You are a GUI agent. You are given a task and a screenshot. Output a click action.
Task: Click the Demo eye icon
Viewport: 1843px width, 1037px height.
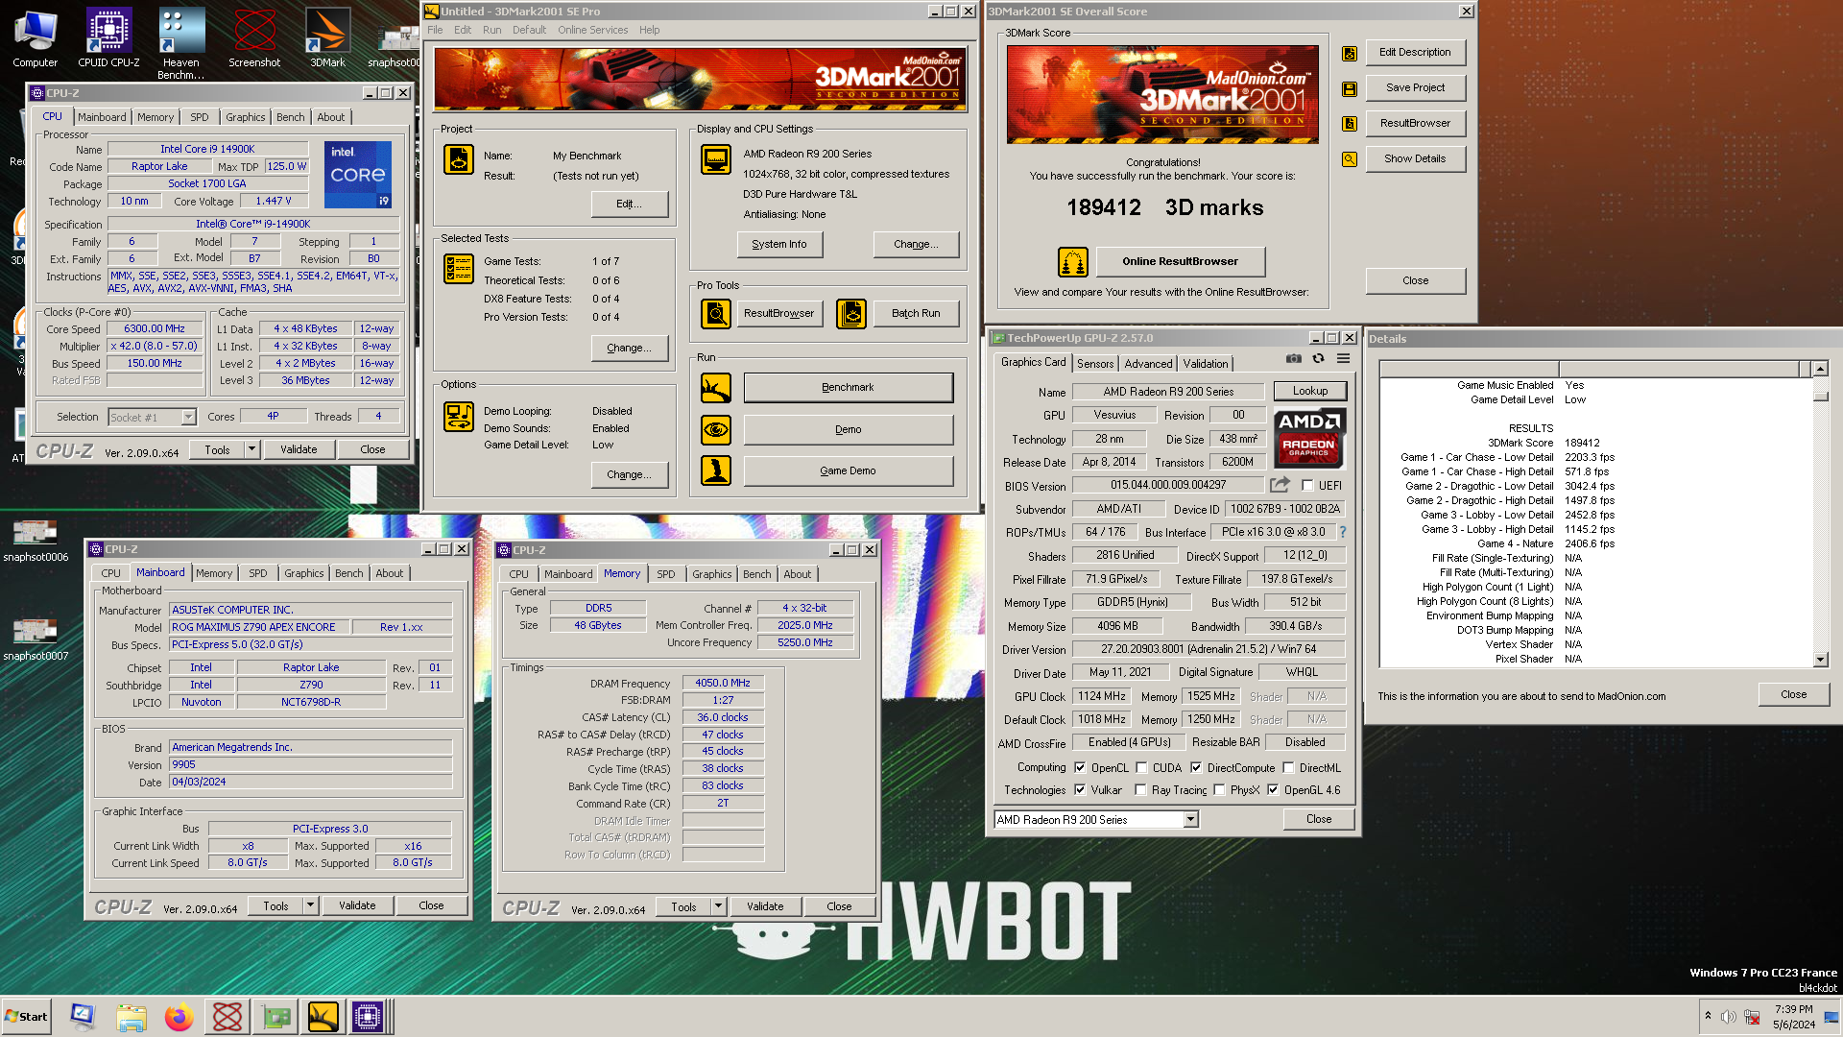[716, 429]
